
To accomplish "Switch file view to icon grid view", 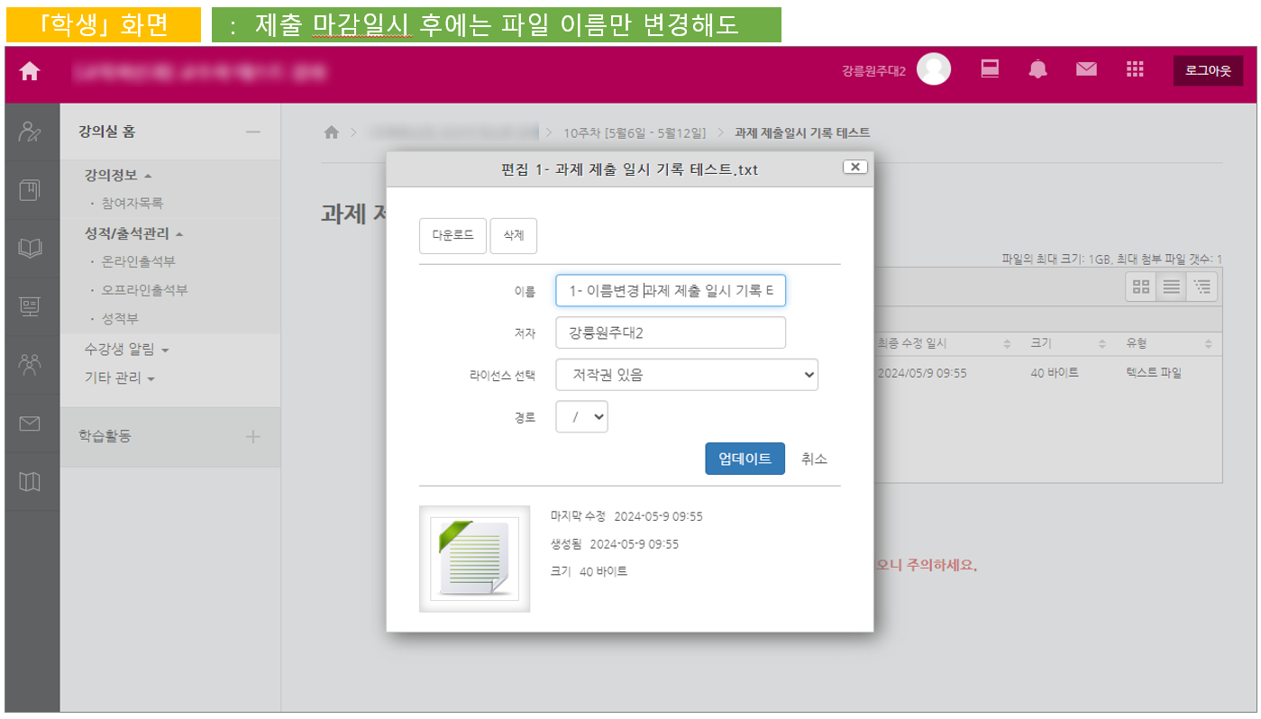I will click(1141, 287).
